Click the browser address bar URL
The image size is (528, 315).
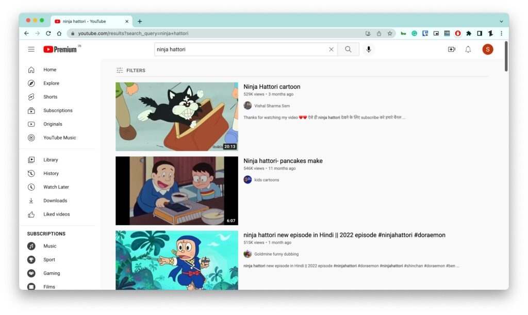(133, 34)
